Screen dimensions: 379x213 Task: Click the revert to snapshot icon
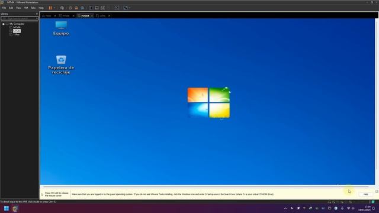pos(76,8)
